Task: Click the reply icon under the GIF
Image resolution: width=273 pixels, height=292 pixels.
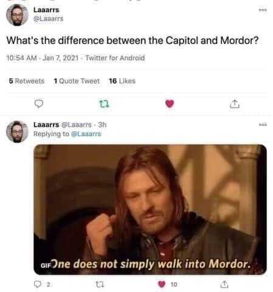Action: [x=38, y=284]
